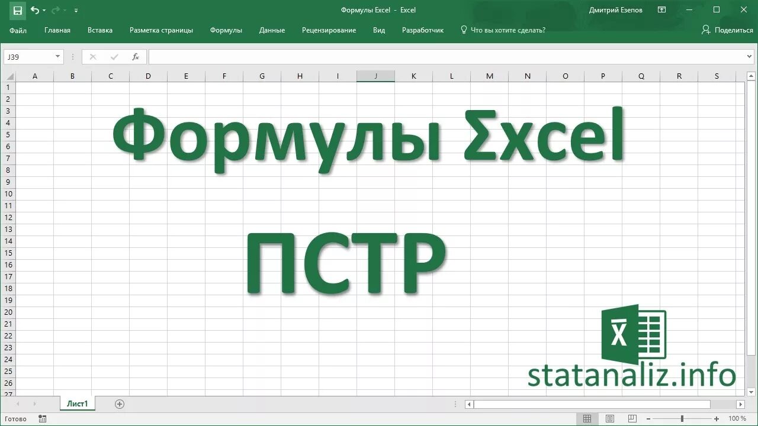This screenshot has width=758, height=426.
Task: Switch to Normal view icon
Action: coord(587,419)
